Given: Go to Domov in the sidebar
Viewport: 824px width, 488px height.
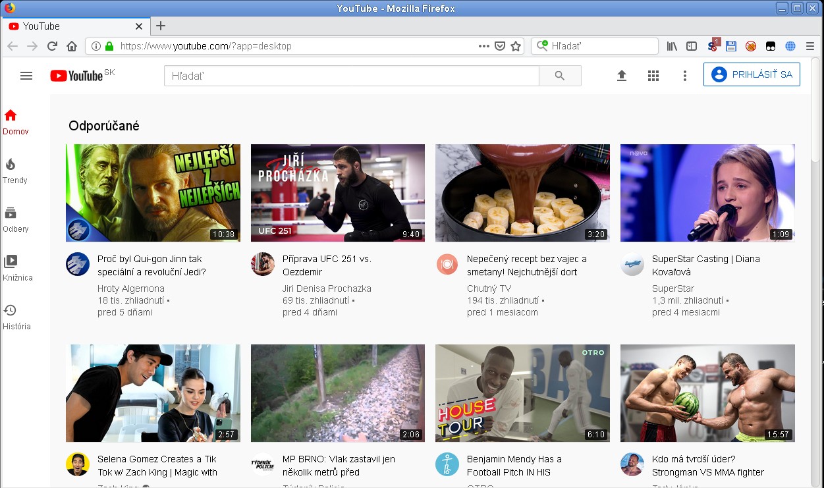Looking at the screenshot, I should (16, 122).
